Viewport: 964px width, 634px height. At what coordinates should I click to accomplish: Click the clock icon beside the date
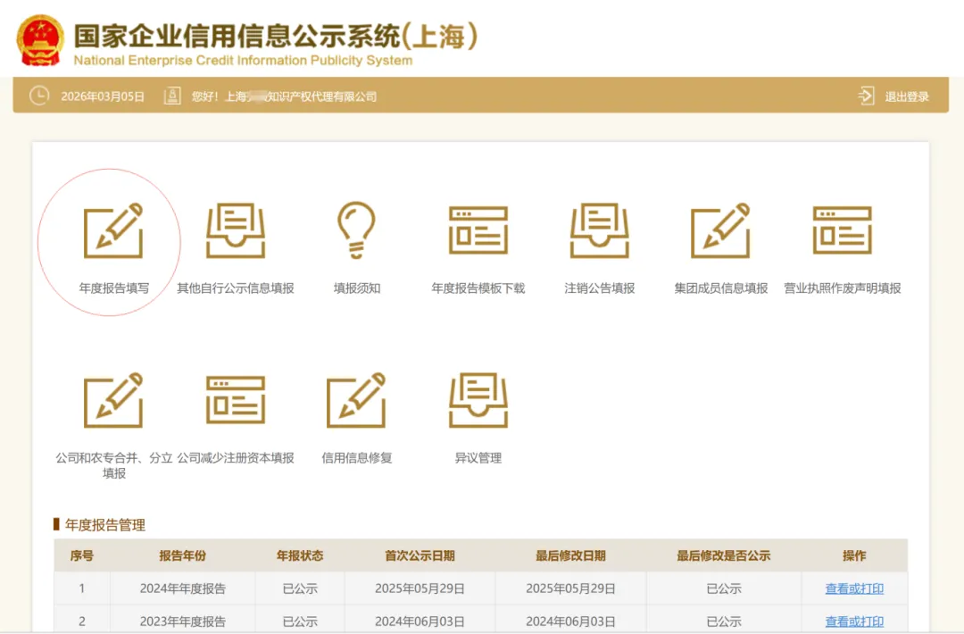[x=39, y=96]
